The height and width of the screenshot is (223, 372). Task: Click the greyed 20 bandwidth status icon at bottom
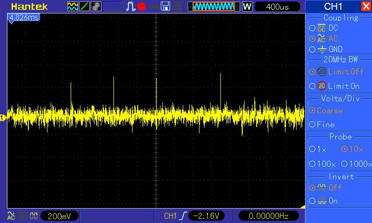23,216
